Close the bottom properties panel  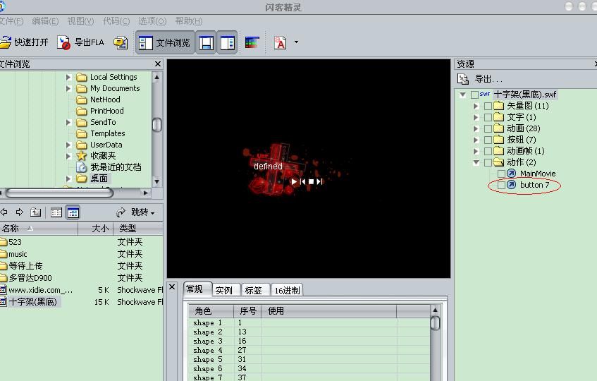[172, 287]
